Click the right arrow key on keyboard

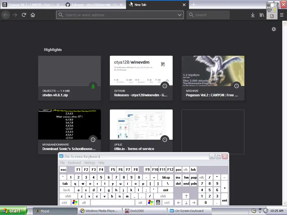[x=194, y=202]
